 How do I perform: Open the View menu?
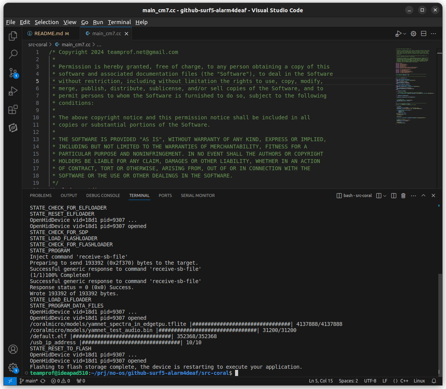pos(70,22)
